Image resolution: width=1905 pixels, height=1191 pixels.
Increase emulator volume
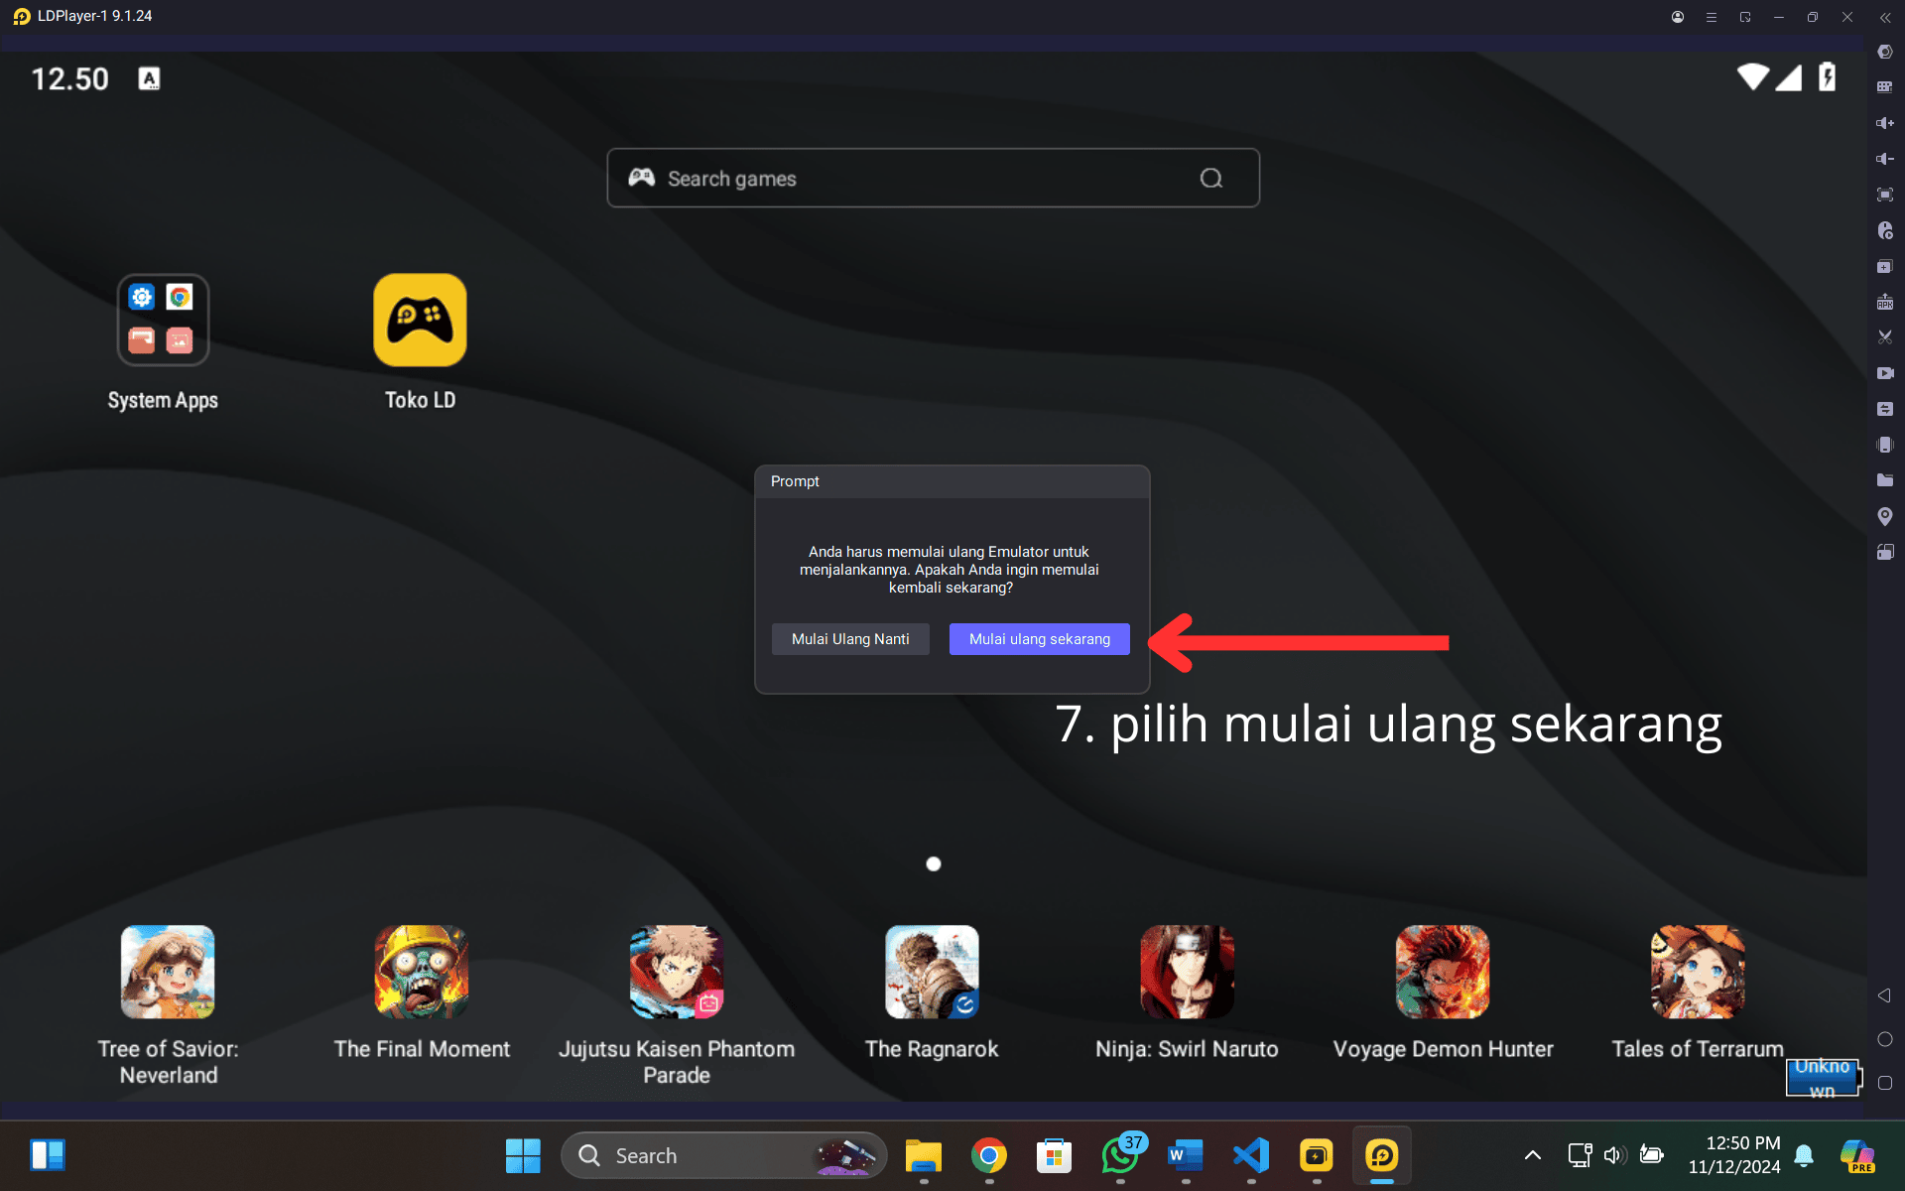[1886, 123]
